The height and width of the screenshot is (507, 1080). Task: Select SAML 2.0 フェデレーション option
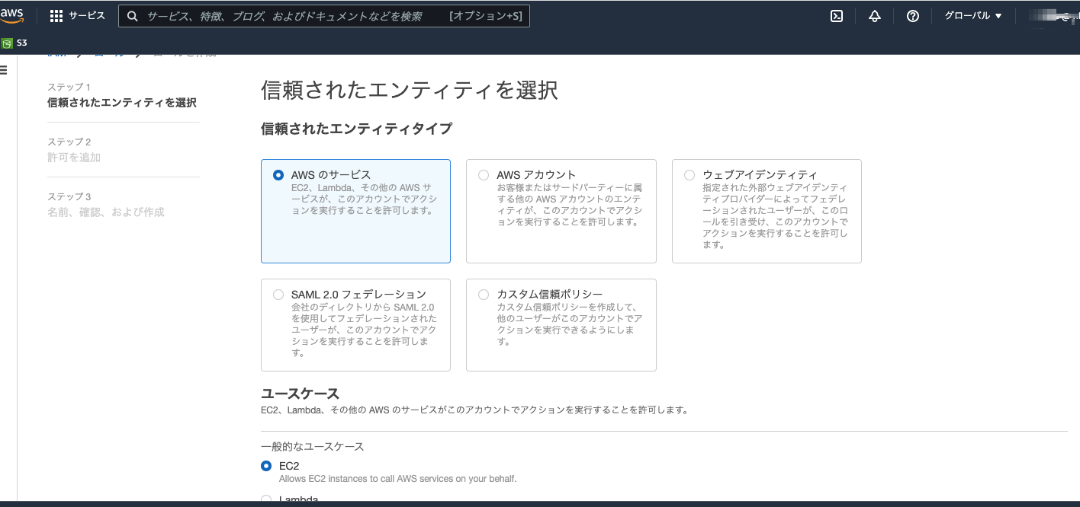pos(355,325)
